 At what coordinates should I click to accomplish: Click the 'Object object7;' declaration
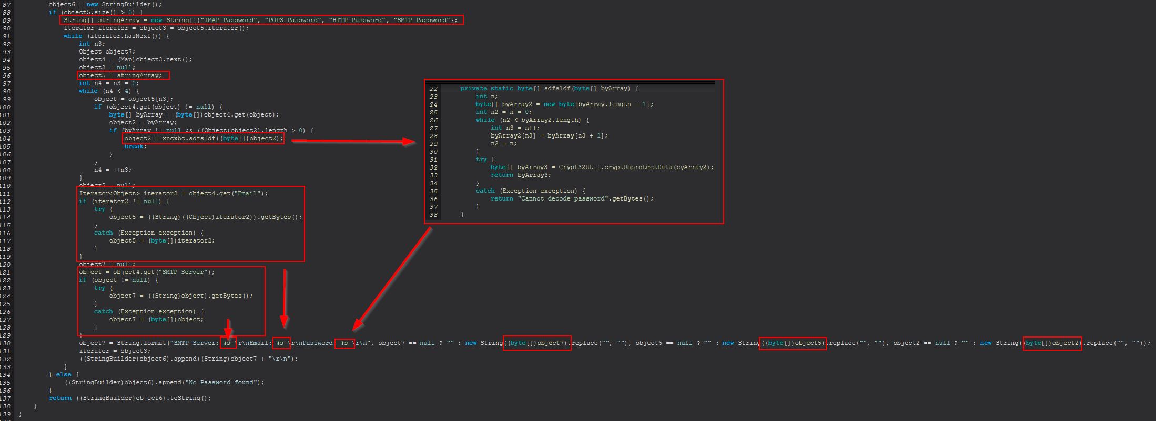[x=107, y=51]
